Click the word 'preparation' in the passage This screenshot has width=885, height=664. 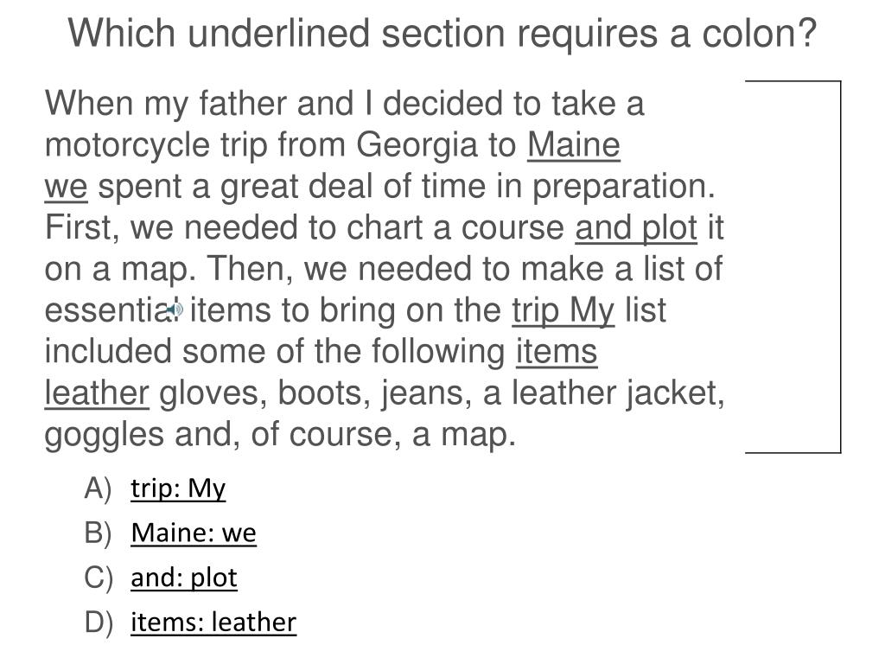[x=620, y=187]
